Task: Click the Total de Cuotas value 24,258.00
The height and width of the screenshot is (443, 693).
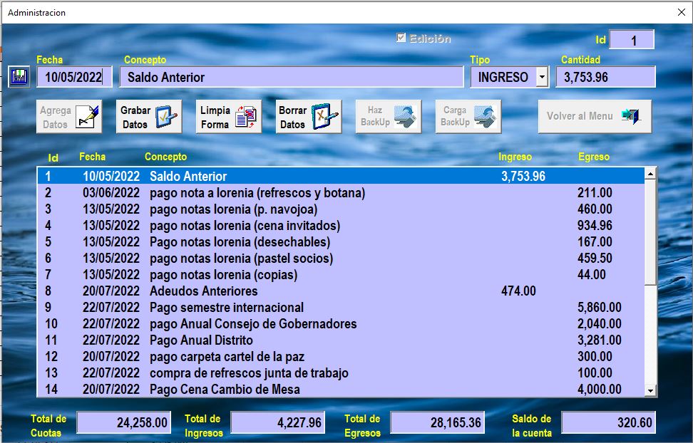Action: [x=123, y=422]
